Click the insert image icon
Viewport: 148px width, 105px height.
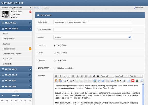(95, 81)
